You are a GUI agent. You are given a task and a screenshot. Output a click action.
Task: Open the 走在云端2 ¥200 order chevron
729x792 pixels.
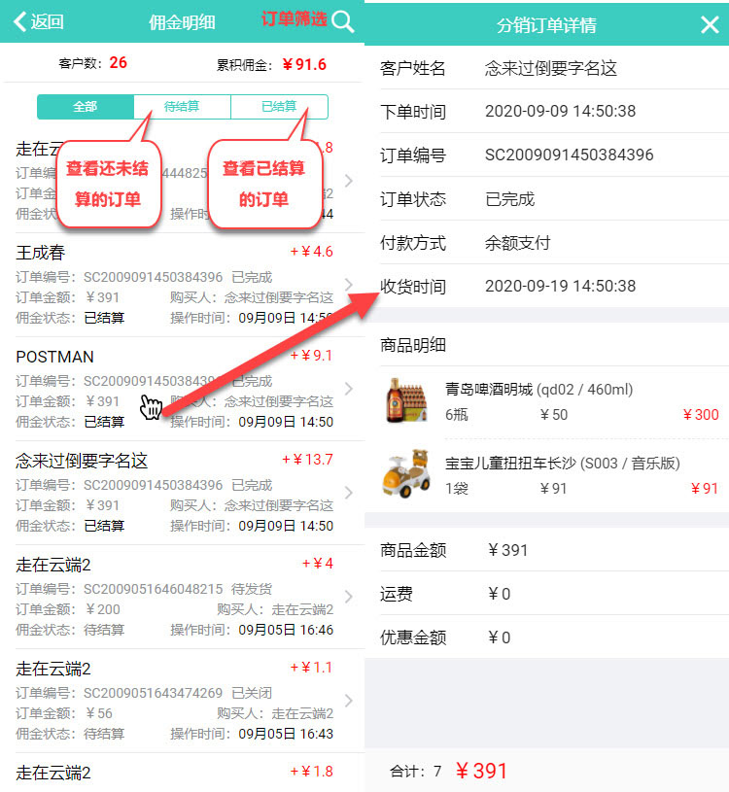pyautogui.click(x=349, y=597)
